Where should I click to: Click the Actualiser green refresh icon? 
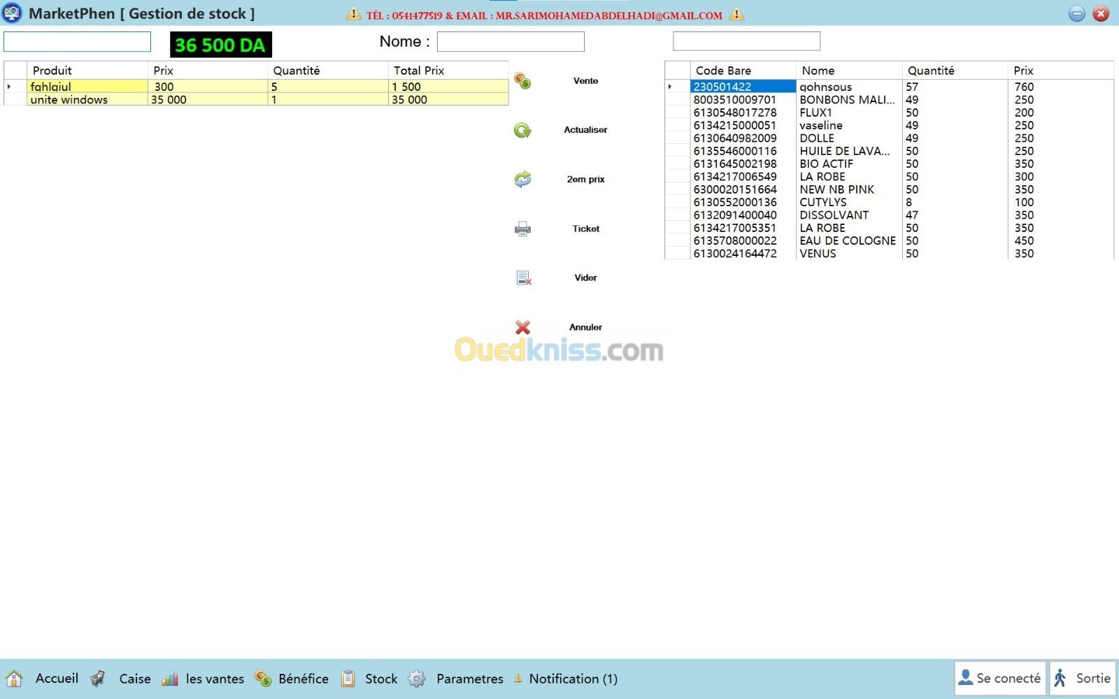(x=522, y=130)
